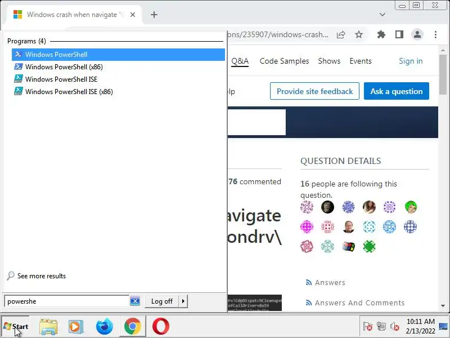Click Provide site feedback button
Image resolution: width=450 pixels, height=338 pixels.
click(314, 91)
